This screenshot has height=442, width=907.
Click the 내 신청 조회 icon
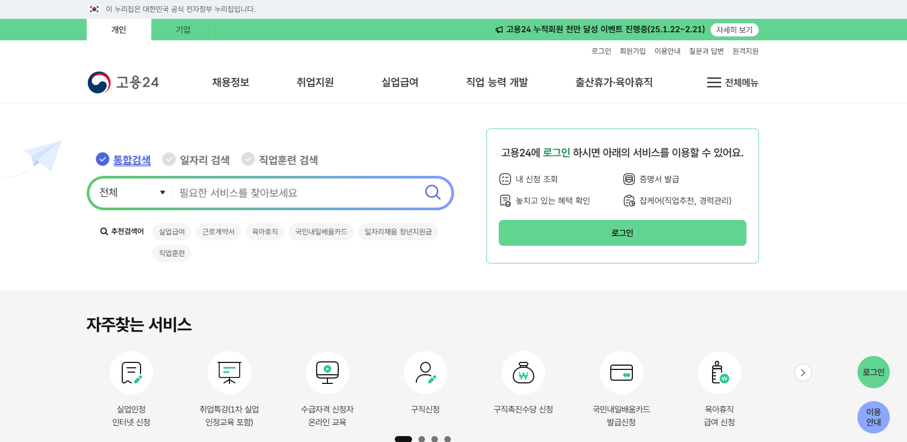tap(505, 179)
